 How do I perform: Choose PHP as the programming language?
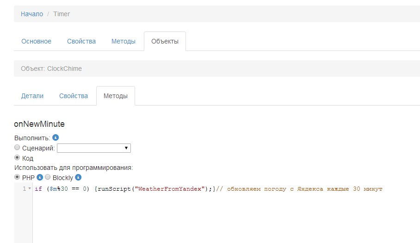point(17,177)
